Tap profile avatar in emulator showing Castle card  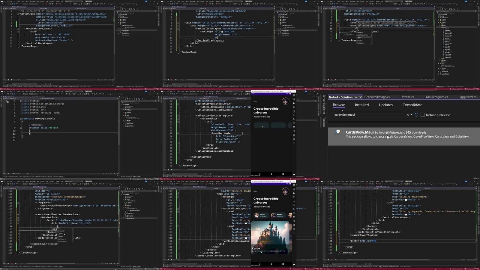point(285,191)
